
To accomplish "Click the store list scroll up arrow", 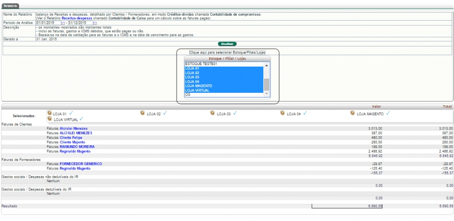I will (266, 65).
